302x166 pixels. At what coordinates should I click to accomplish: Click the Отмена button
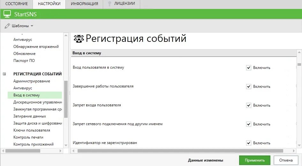coord(286,160)
